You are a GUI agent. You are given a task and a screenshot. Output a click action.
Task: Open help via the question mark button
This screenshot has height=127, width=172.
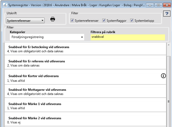pos(167,14)
